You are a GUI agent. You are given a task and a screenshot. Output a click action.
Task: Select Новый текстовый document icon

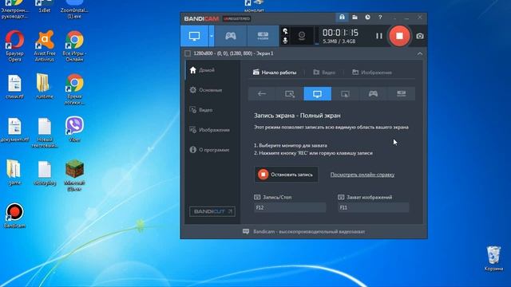tap(45, 133)
